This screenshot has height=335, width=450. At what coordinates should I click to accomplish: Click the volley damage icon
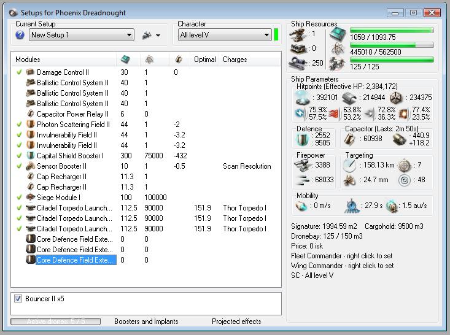[x=303, y=180]
